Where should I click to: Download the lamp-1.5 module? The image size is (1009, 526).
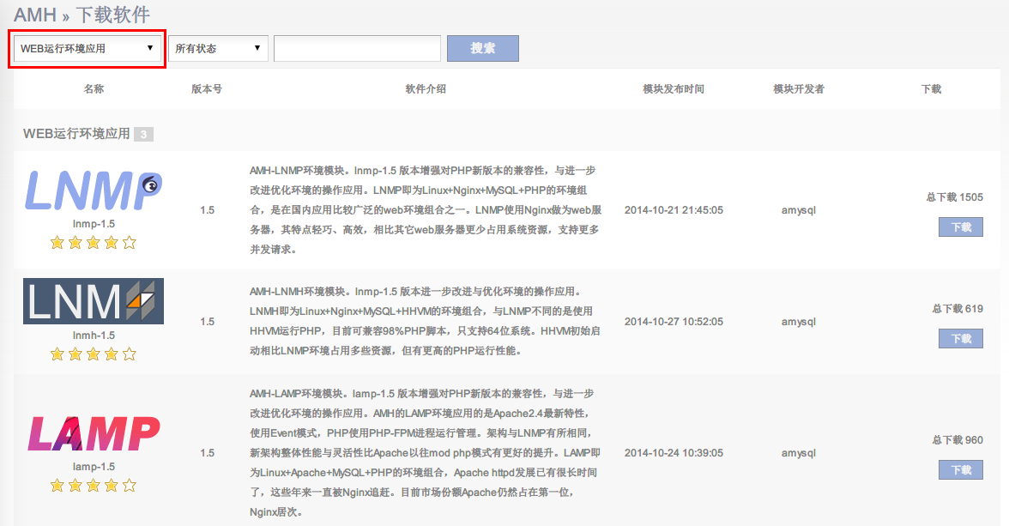click(x=960, y=470)
